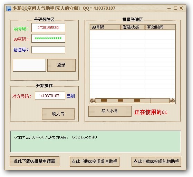
Task: Click the 有效时间 column header
Action: coord(160,27)
